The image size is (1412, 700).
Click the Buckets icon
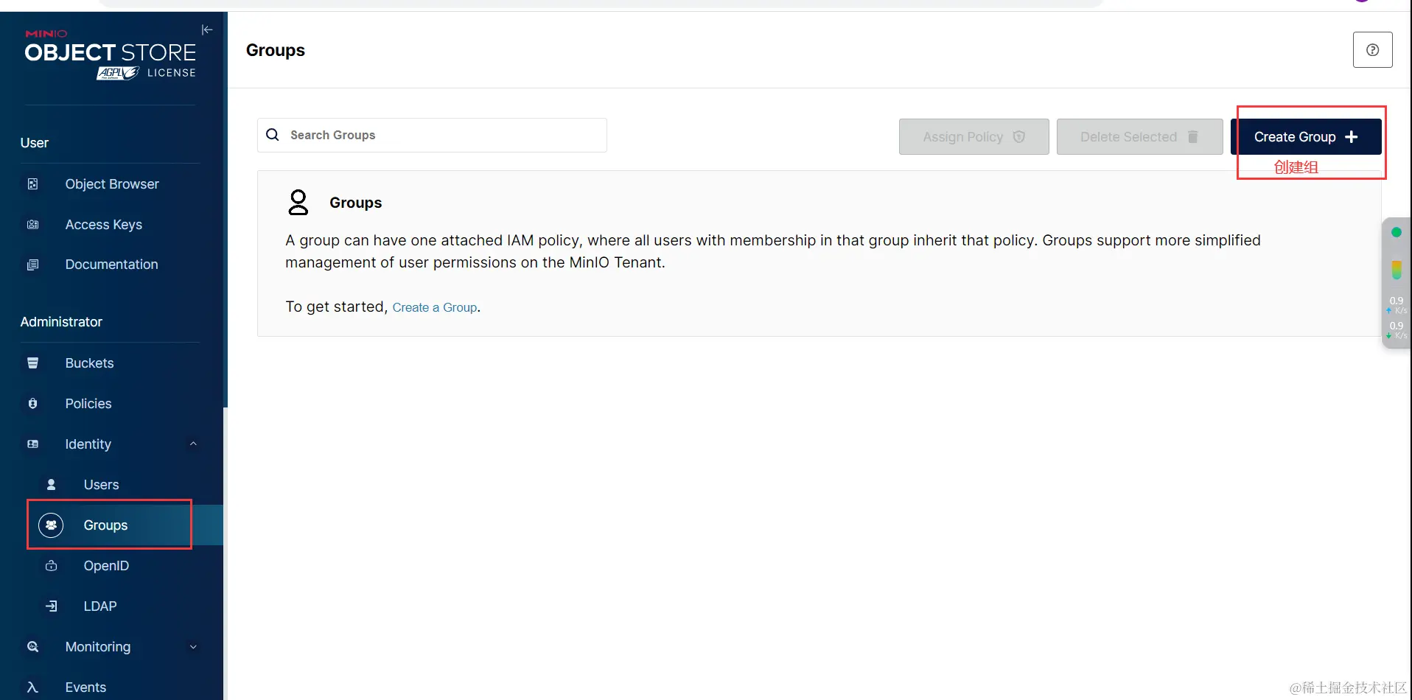pyautogui.click(x=32, y=363)
